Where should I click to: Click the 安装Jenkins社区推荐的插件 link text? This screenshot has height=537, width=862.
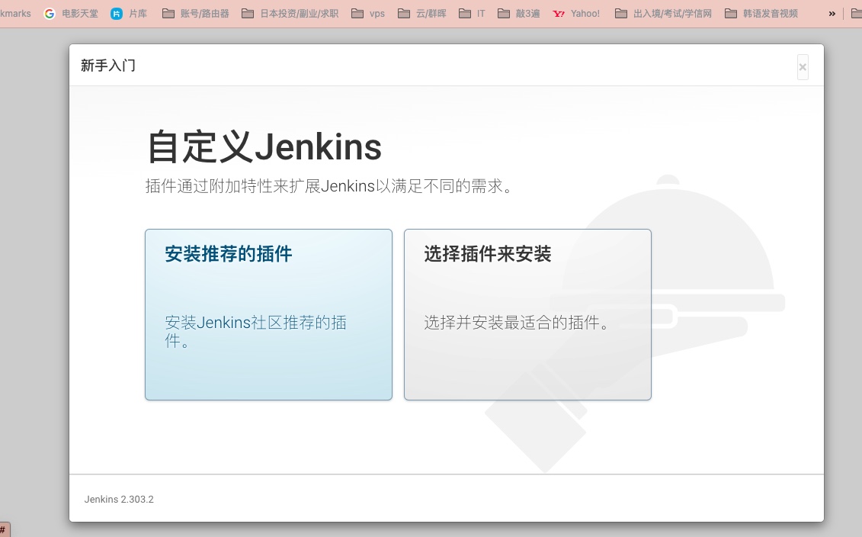pyautogui.click(x=256, y=332)
